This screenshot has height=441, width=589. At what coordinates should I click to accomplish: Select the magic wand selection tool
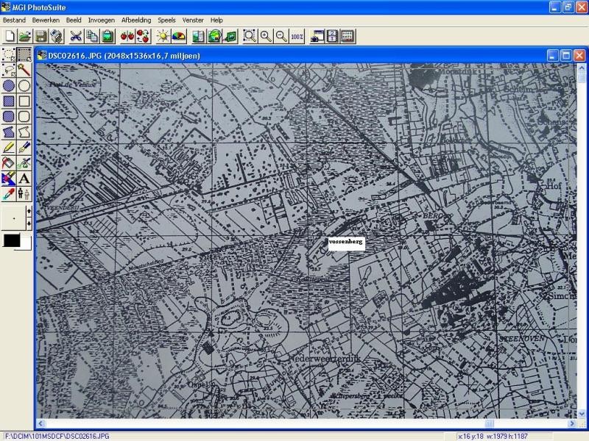click(24, 69)
